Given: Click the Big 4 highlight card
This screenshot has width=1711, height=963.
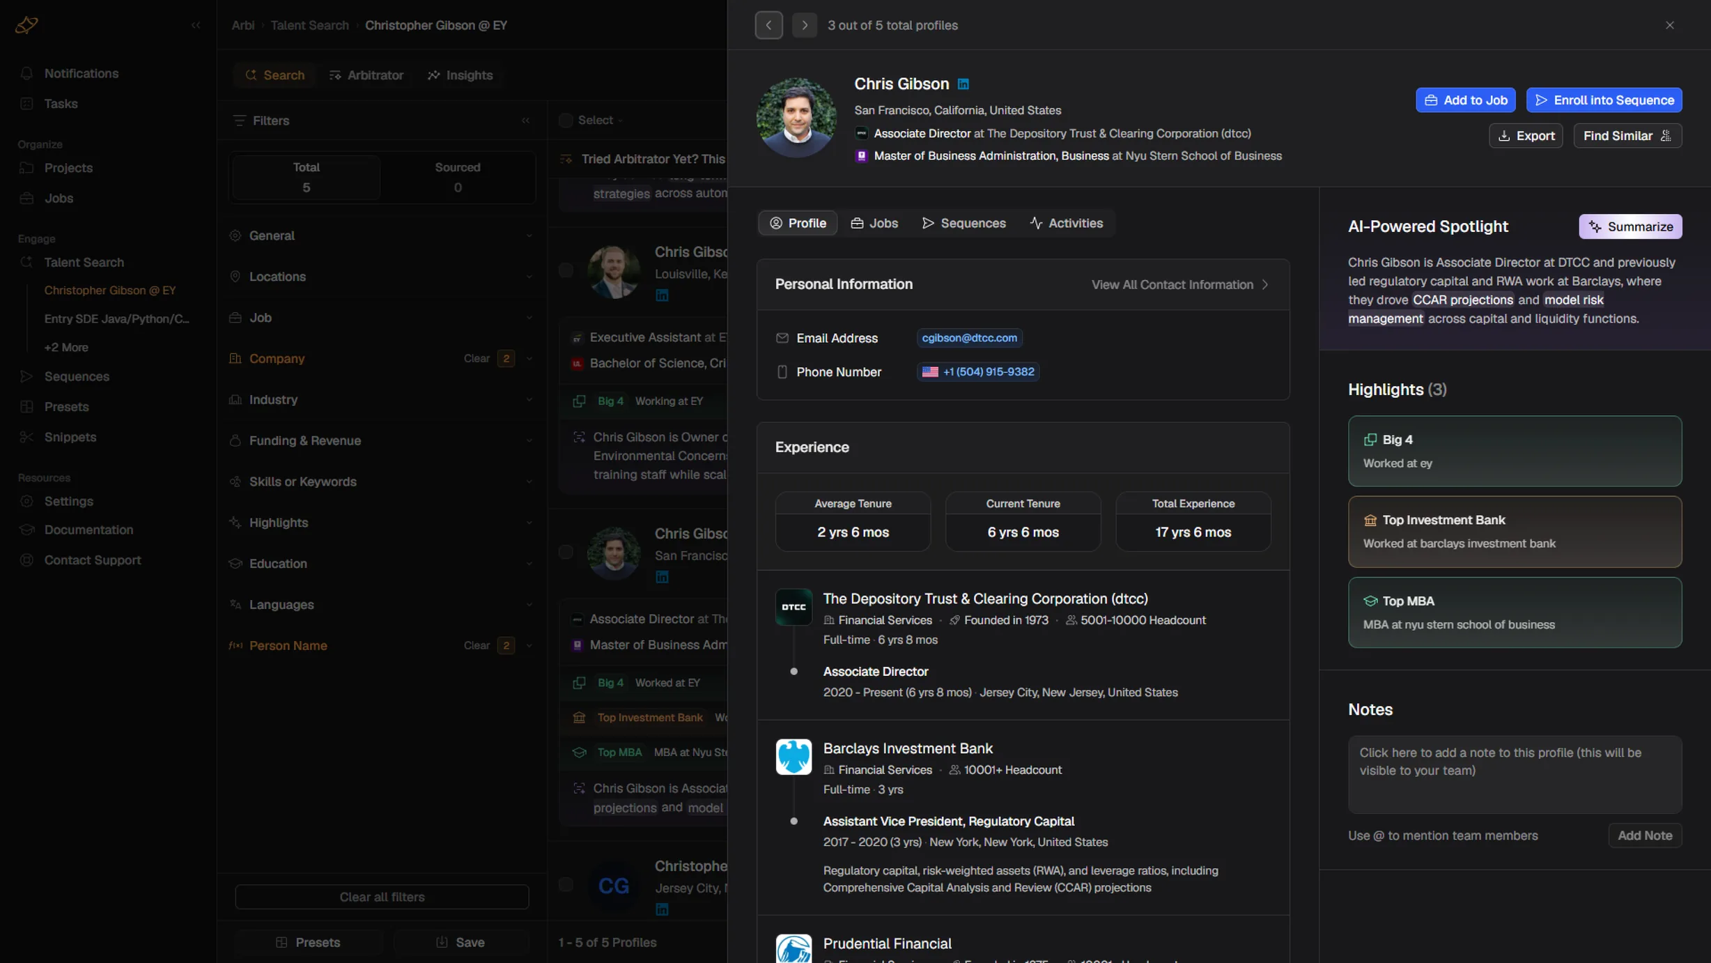Looking at the screenshot, I should pos(1515,452).
